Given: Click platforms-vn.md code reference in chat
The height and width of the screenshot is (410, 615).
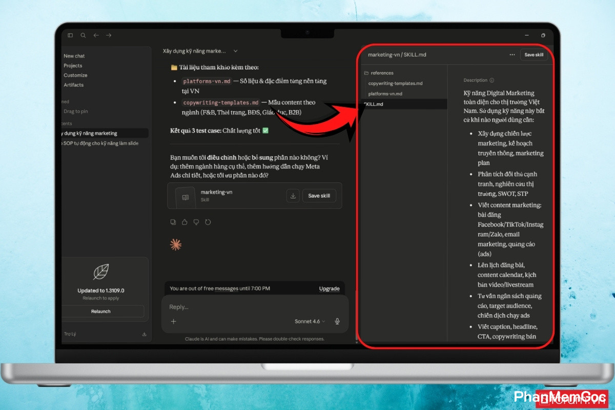Looking at the screenshot, I should [x=207, y=81].
